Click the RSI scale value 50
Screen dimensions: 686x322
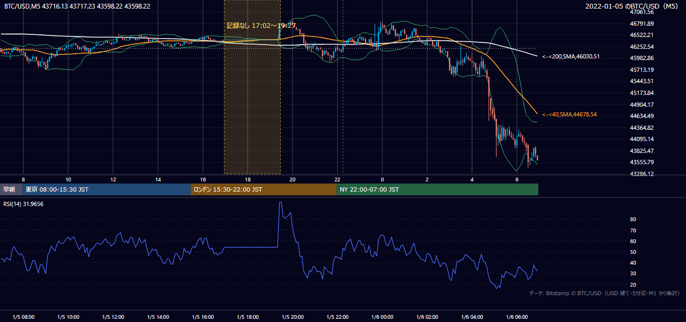(x=633, y=252)
